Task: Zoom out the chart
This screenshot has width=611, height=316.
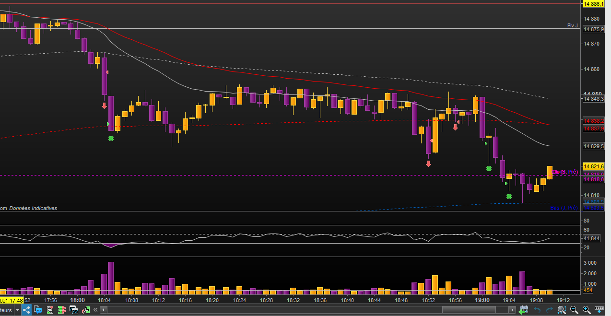Action: (x=574, y=310)
